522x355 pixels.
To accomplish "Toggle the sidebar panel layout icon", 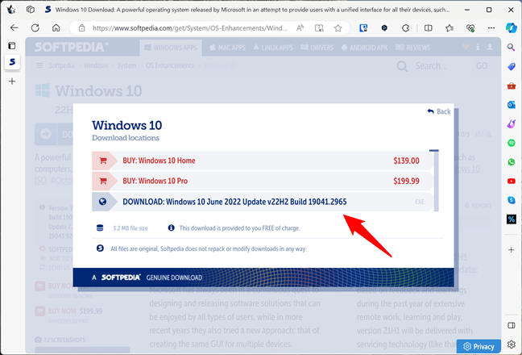I will click(512, 325).
